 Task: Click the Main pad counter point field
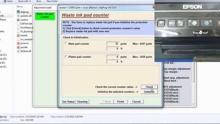(113, 44)
